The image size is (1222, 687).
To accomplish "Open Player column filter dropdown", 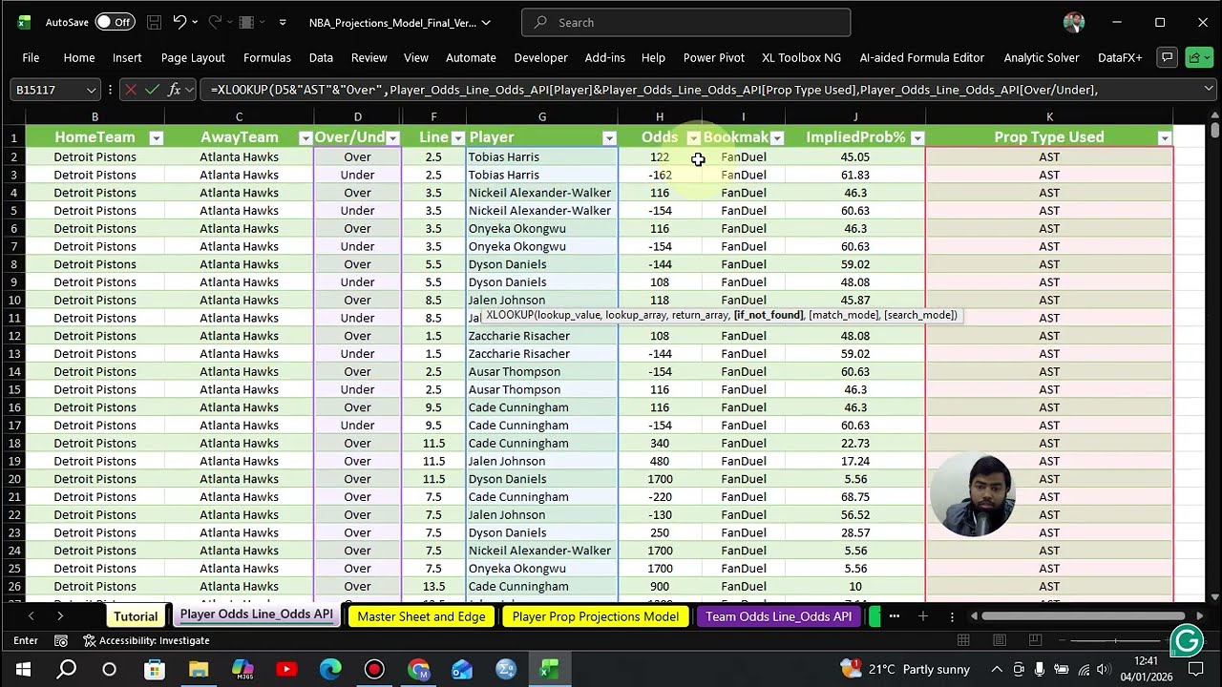I will tap(609, 137).
